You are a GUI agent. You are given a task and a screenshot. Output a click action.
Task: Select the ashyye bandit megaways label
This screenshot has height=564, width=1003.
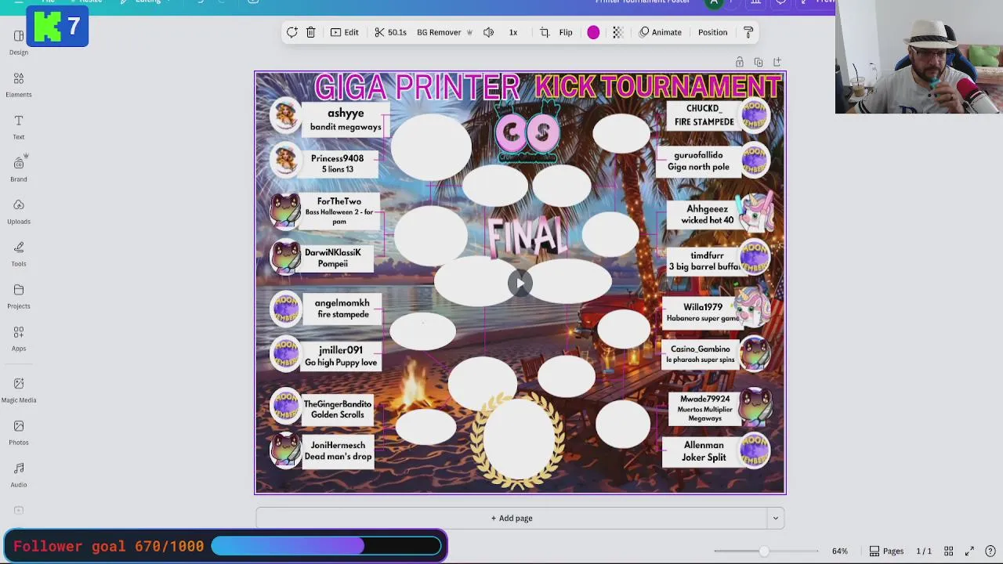(x=345, y=119)
